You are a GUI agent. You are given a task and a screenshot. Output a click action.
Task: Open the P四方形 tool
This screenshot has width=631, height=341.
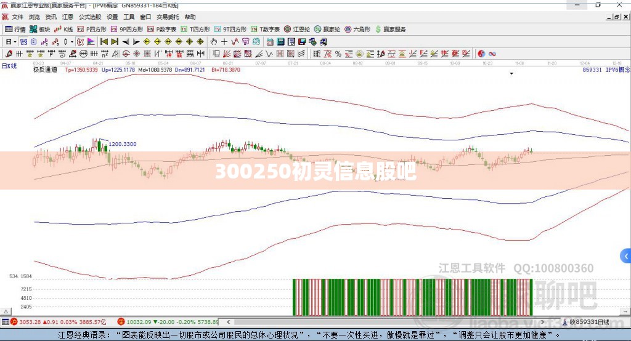(92, 30)
